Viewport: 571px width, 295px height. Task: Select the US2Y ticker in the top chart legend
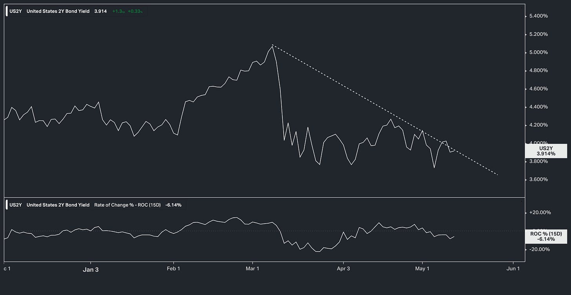click(15, 11)
